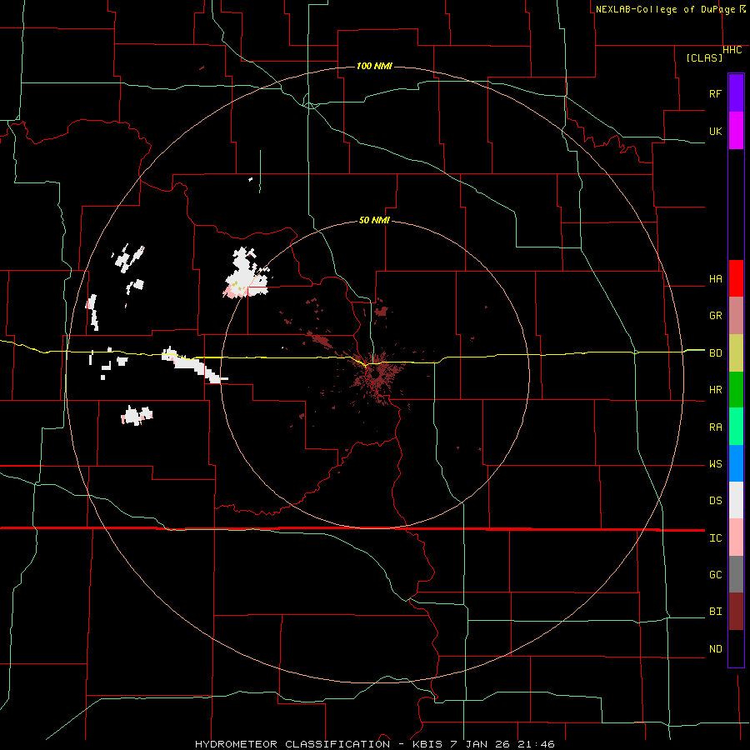Click the 50 NMI range ring label

click(374, 221)
